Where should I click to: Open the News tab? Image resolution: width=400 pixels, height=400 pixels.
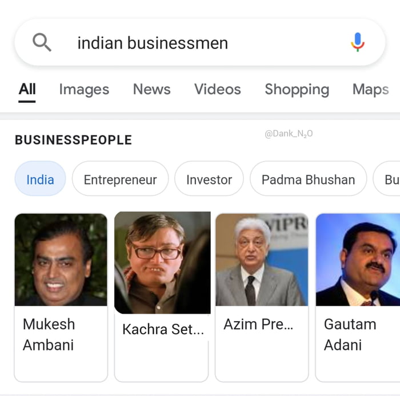(x=151, y=90)
